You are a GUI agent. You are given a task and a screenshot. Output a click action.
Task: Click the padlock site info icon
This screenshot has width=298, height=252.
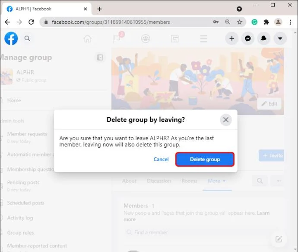tap(46, 22)
